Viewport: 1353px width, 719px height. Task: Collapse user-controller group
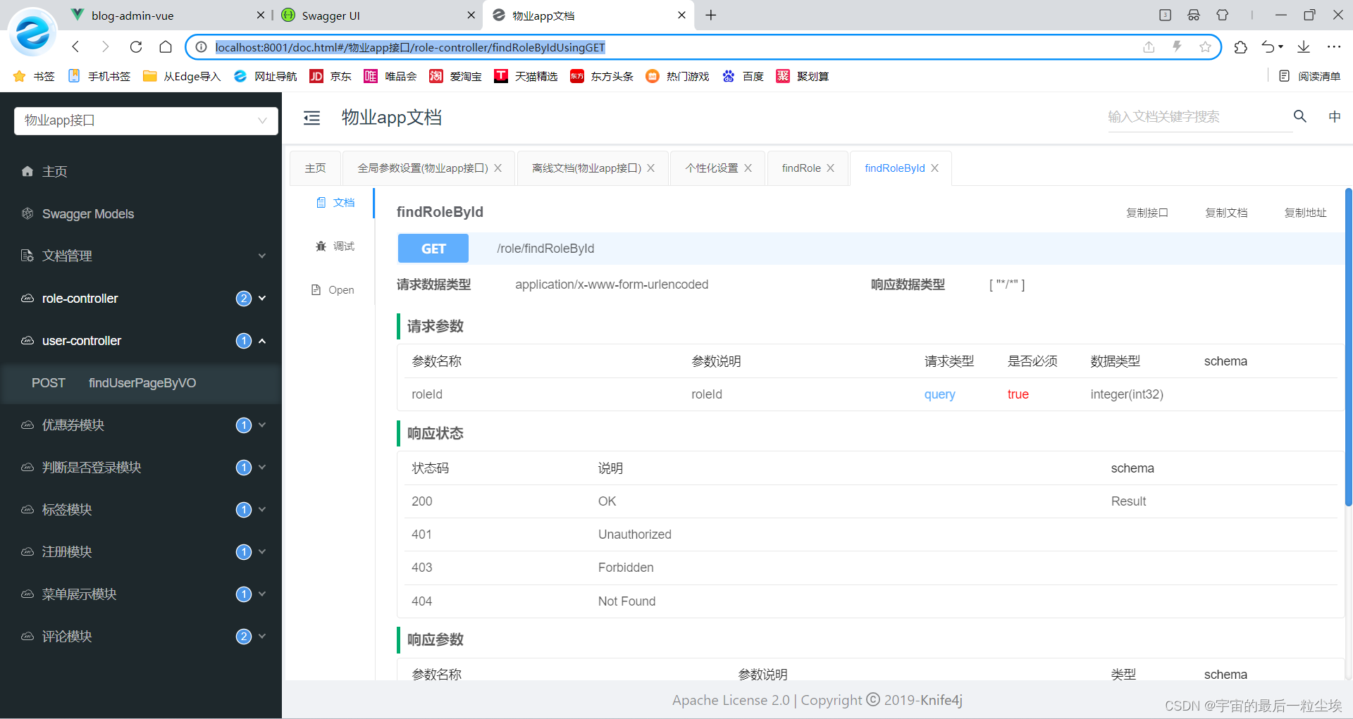point(141,340)
